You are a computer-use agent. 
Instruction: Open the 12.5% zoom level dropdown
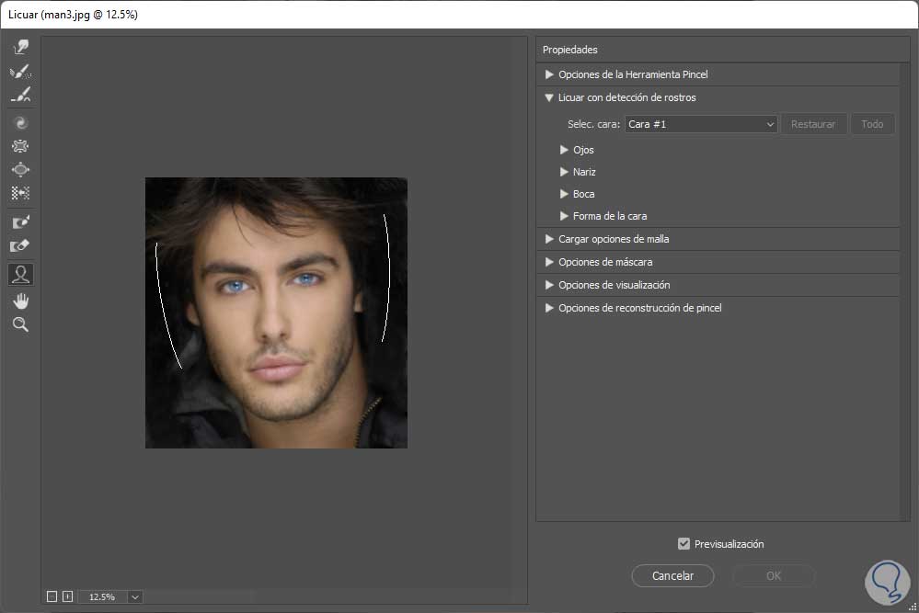[135, 596]
